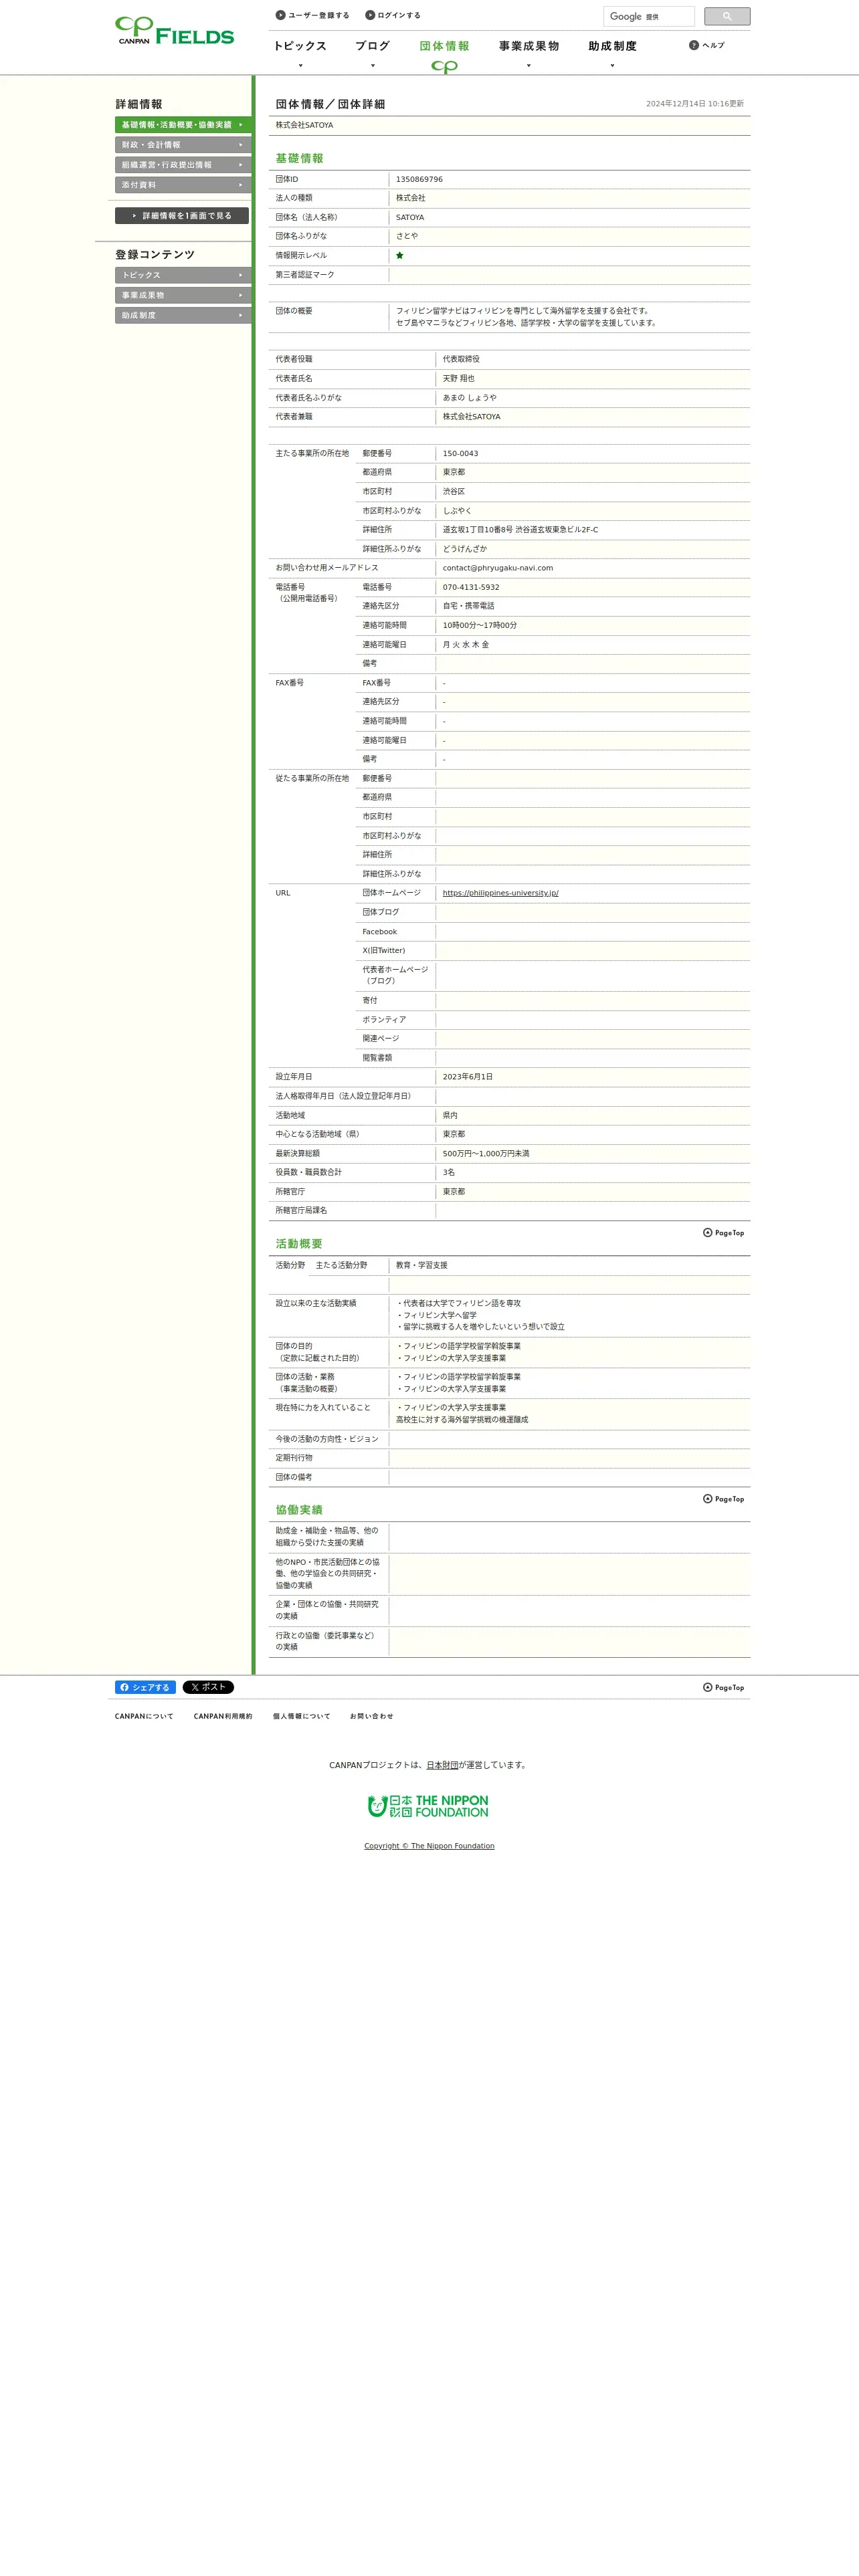
Task: Click postal code 150-0043
Action: point(461,454)
